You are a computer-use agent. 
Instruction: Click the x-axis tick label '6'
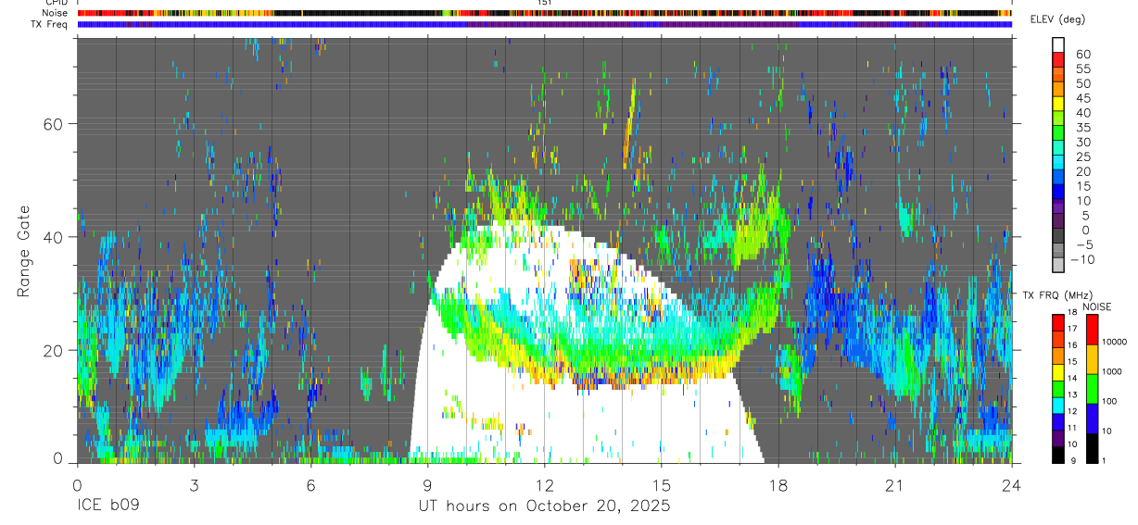coord(310,485)
